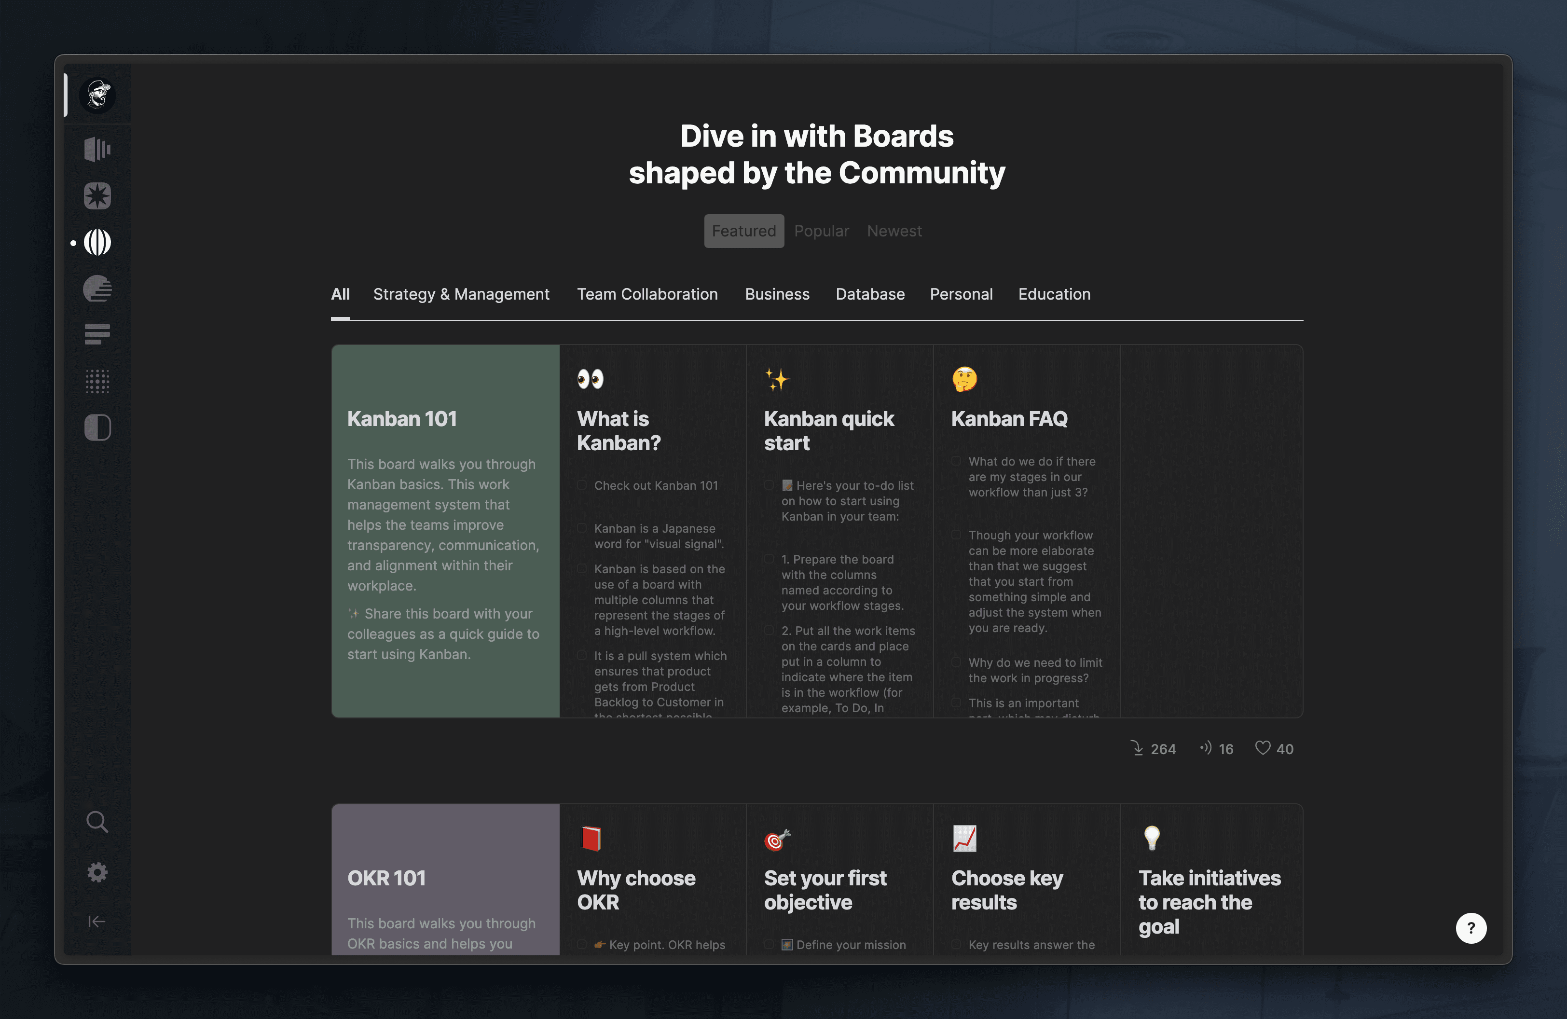Screen dimensions: 1567x1019
Task: Check 'Kanban is based on the use' item
Action: pyautogui.click(x=582, y=569)
